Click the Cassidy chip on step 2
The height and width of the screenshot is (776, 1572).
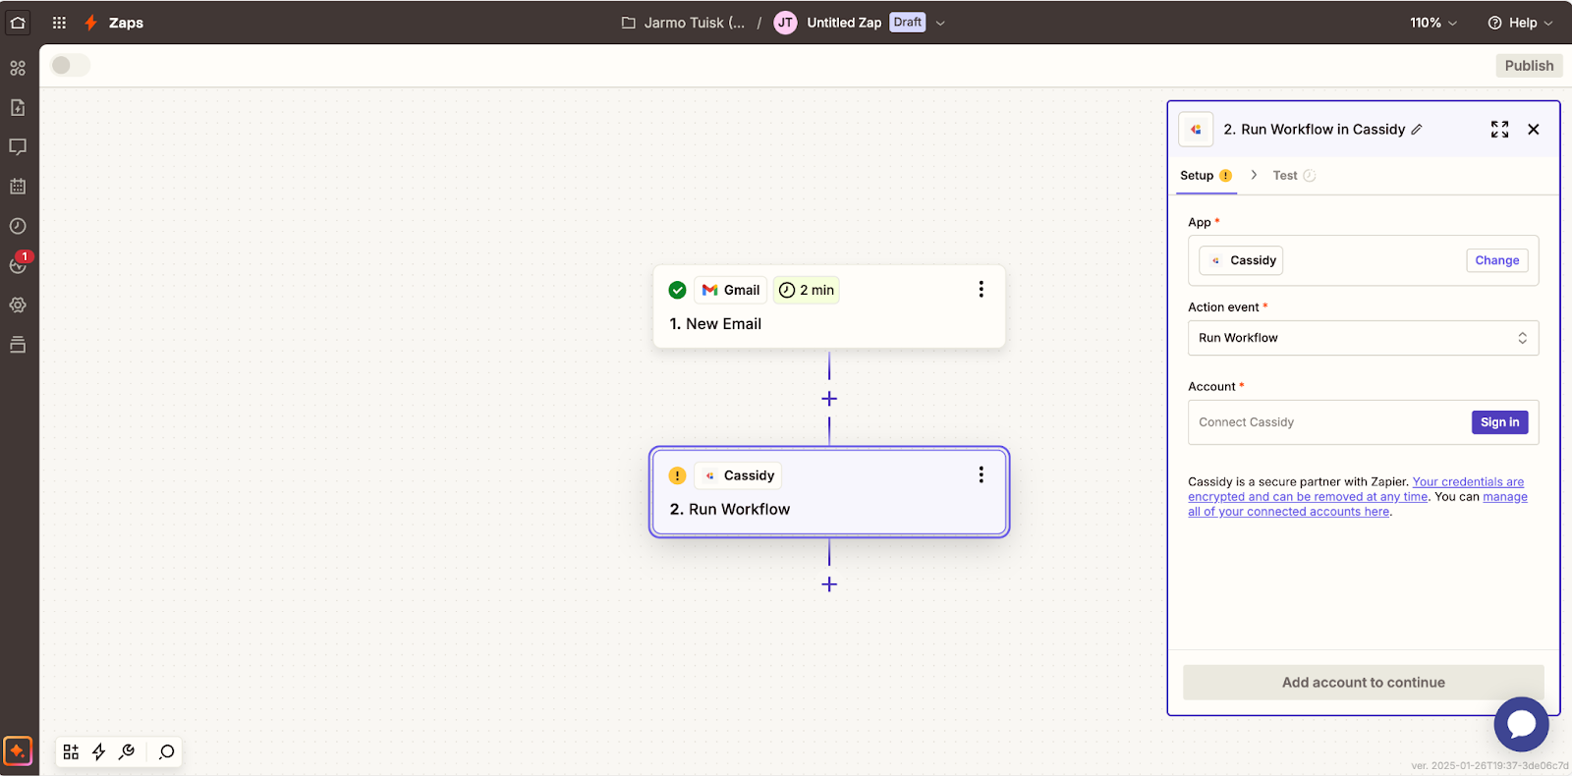738,475
